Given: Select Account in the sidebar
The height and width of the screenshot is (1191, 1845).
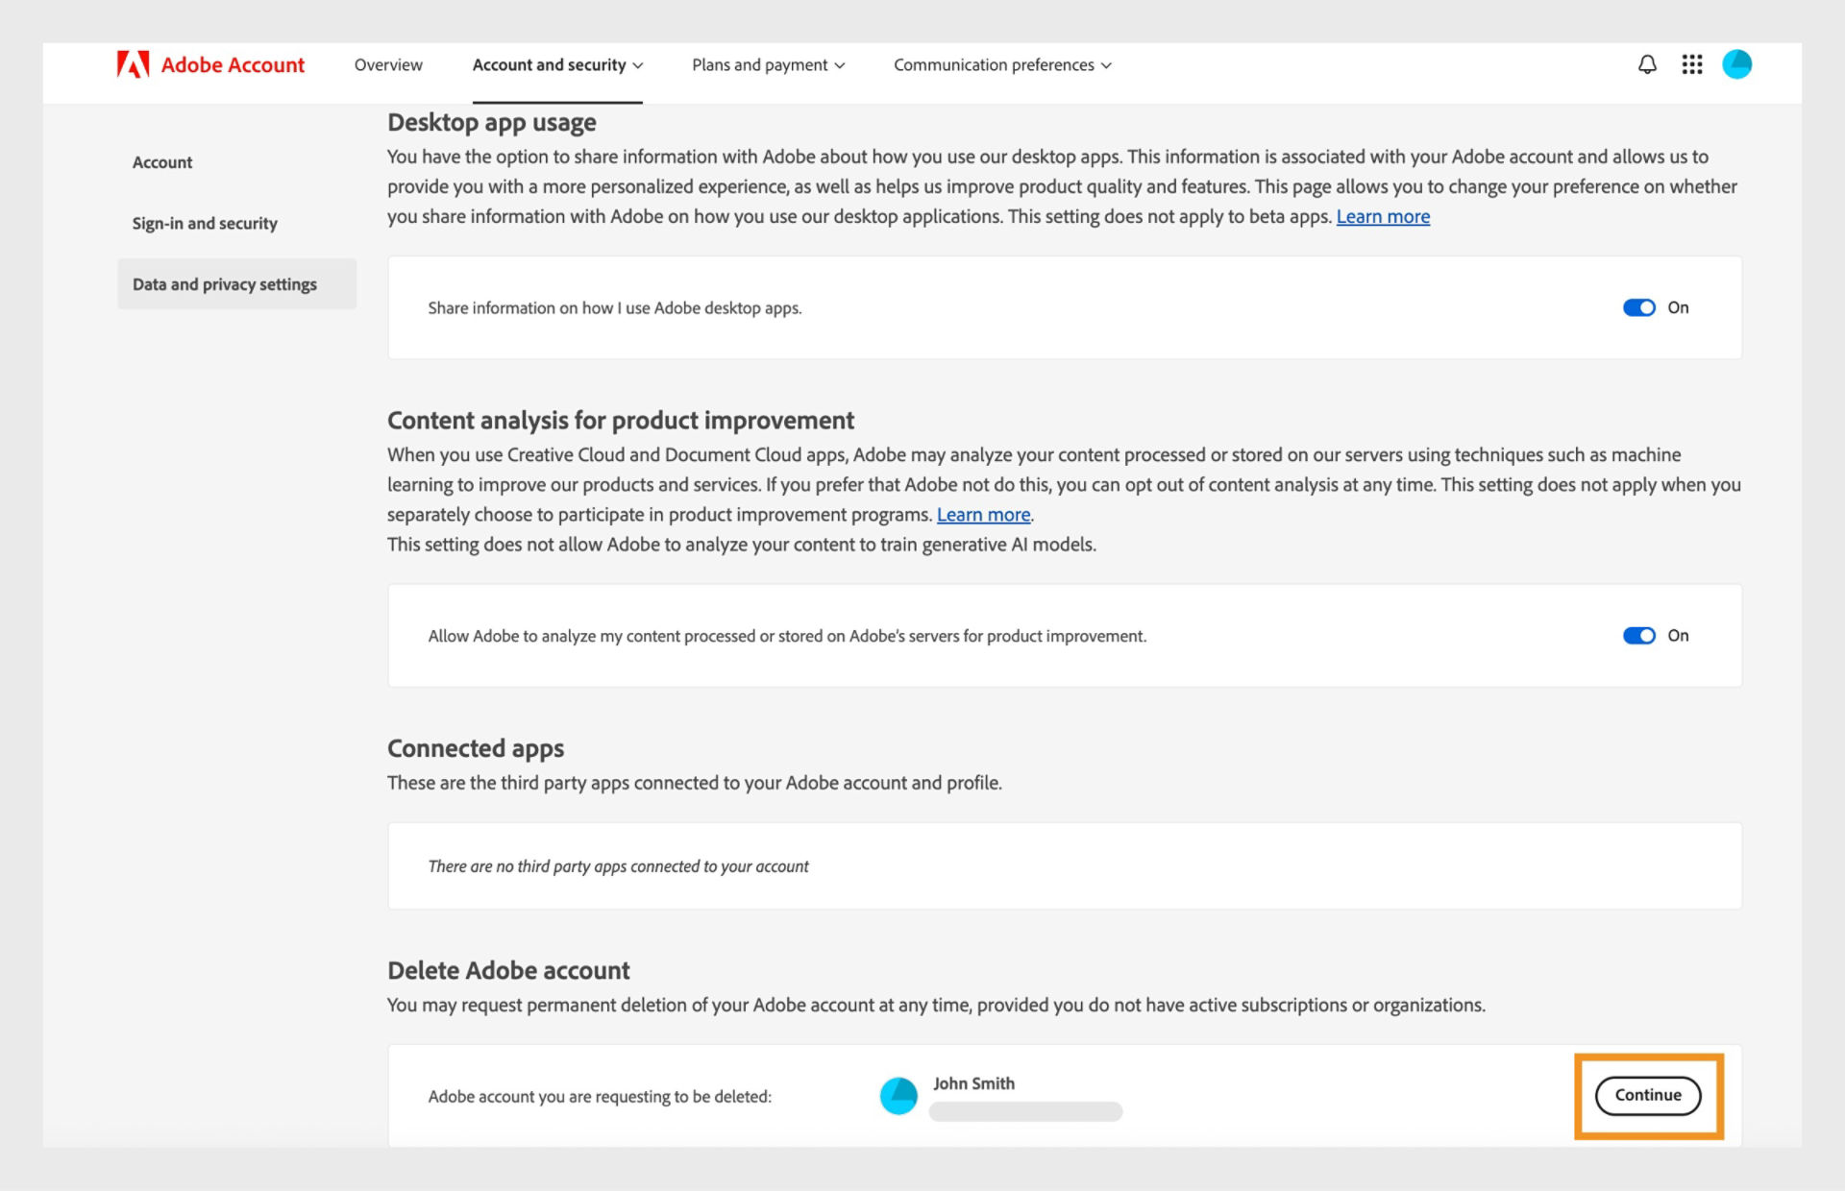Looking at the screenshot, I should pos(162,162).
